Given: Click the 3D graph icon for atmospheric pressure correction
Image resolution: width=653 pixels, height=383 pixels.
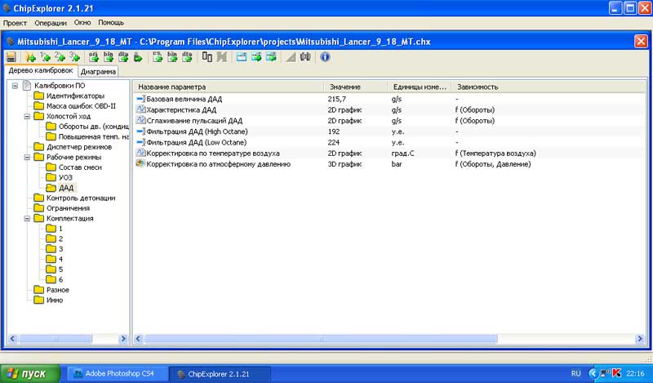Looking at the screenshot, I should click(x=140, y=164).
